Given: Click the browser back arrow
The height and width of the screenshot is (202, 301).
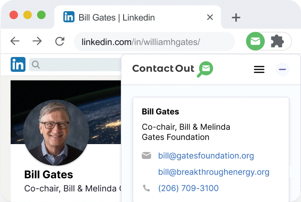Looking at the screenshot, I should click(x=15, y=41).
